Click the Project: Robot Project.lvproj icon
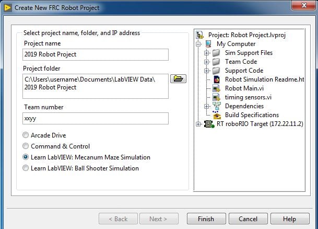The height and width of the screenshot is (229, 318). pos(199,35)
